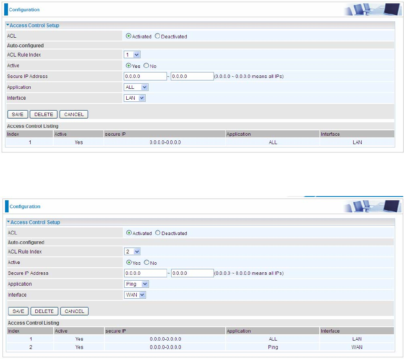Screen dimensions: 404x359
Task: Click Interface column header in lower listing
Action: pos(357,331)
